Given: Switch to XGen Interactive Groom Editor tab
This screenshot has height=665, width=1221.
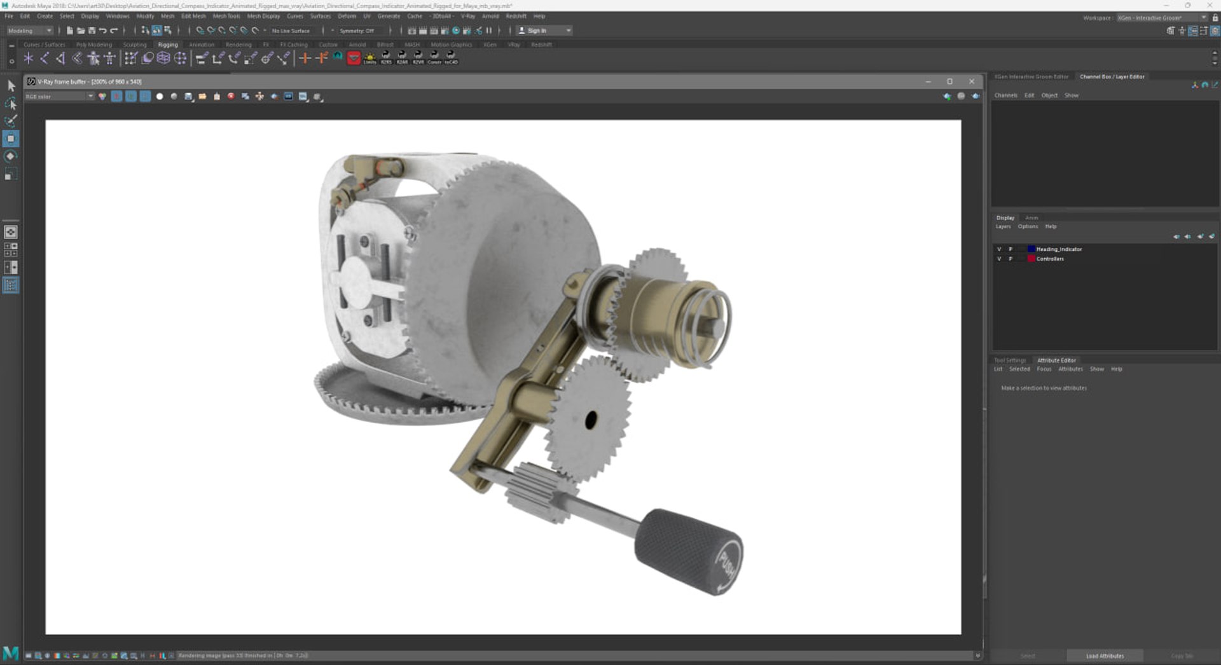Looking at the screenshot, I should [x=1031, y=77].
